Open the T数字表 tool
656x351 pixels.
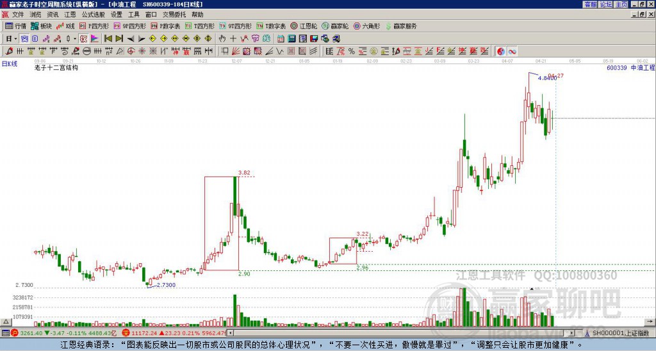click(271, 26)
